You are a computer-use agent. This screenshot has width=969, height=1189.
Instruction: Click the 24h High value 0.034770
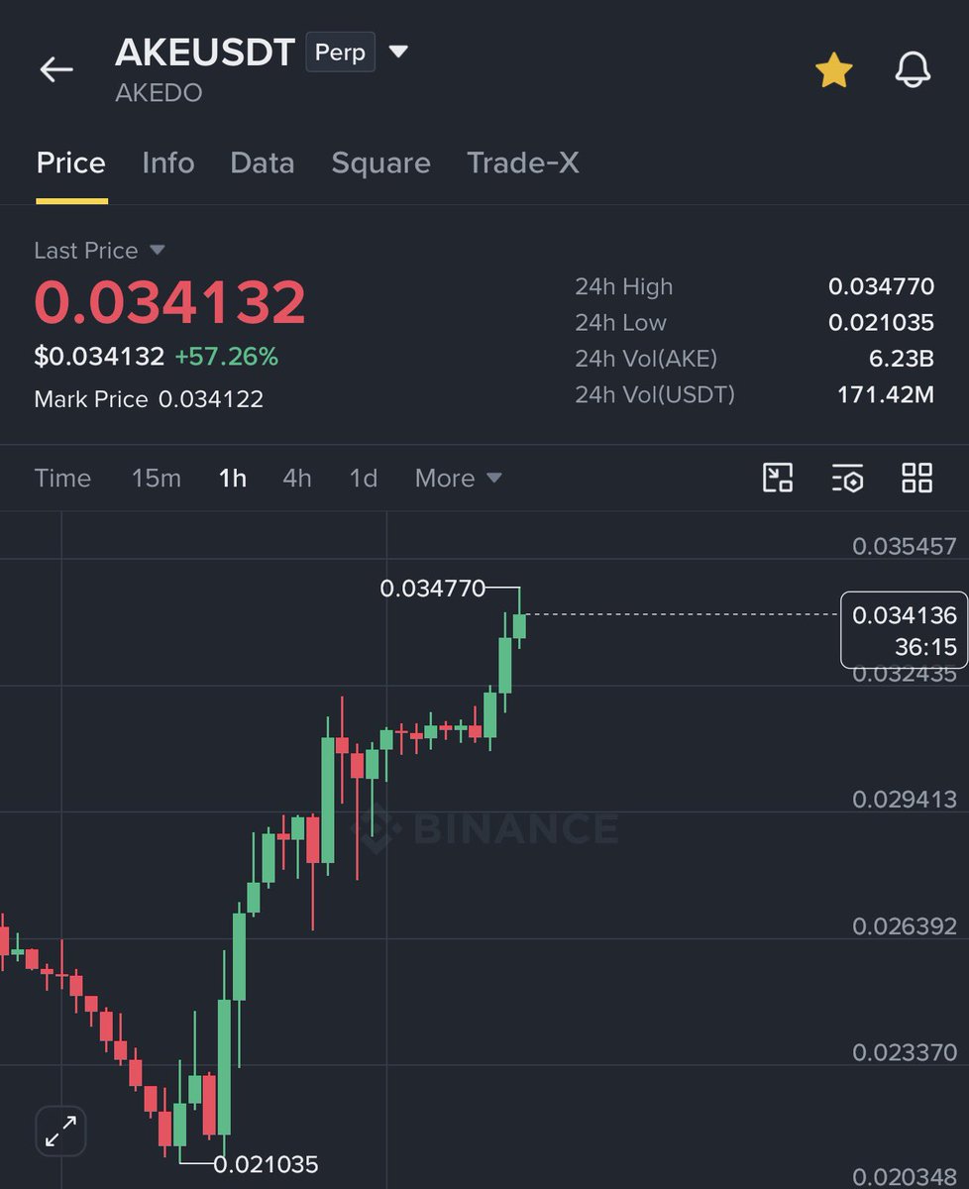click(881, 286)
